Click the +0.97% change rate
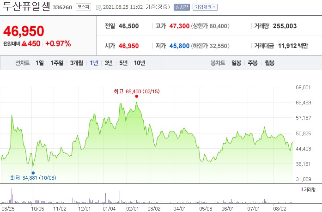Image resolution: width=322 pixels, height=212 pixels. (x=58, y=43)
